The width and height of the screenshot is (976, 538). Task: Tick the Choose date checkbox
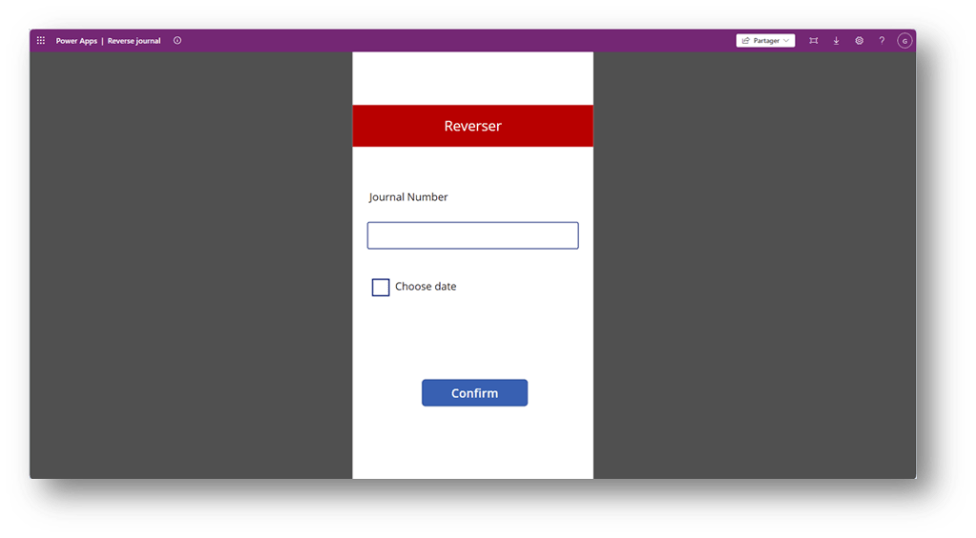pyautogui.click(x=381, y=287)
